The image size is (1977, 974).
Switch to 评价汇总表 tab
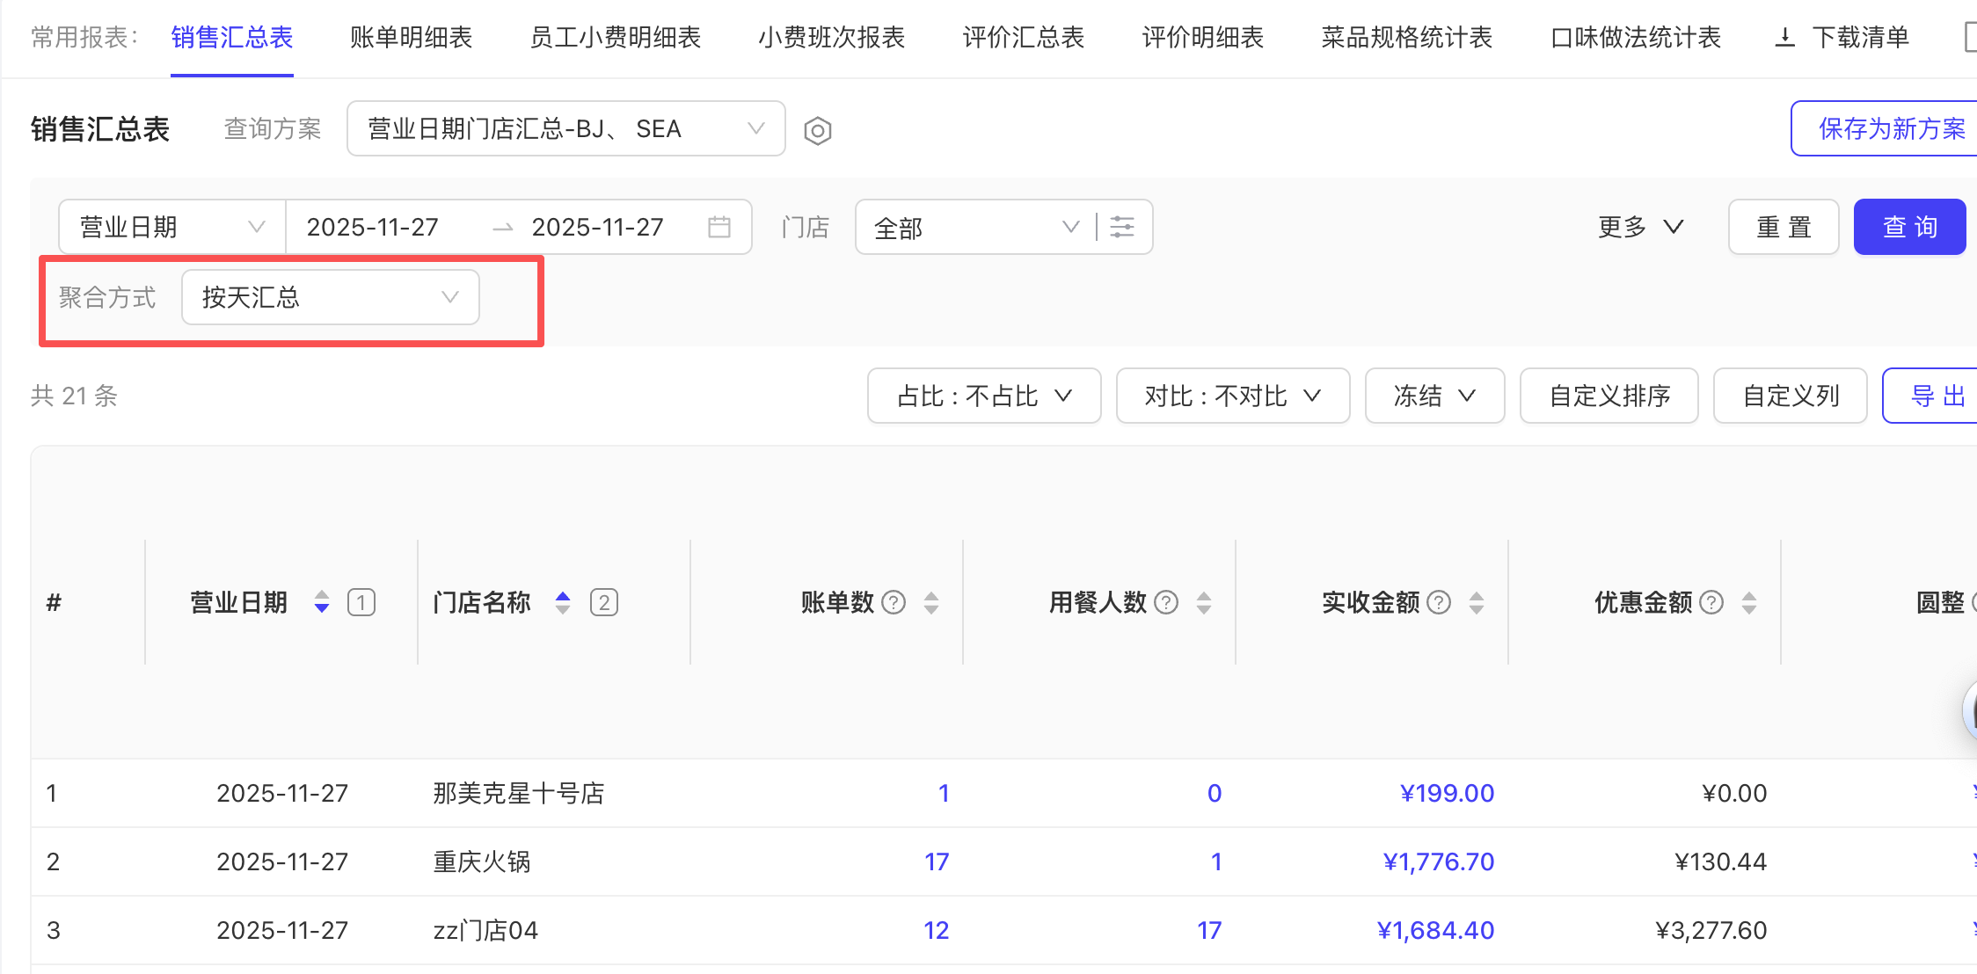point(1023,37)
